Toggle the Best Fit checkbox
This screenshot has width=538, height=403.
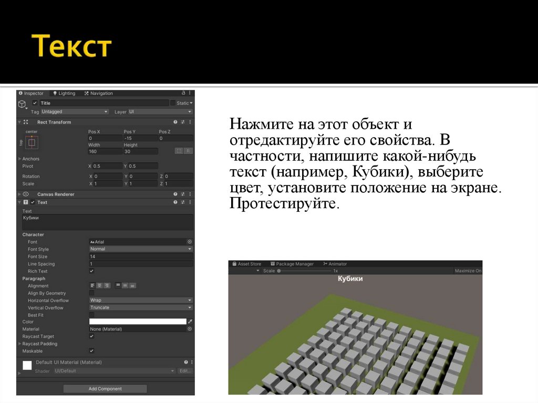(x=91, y=315)
